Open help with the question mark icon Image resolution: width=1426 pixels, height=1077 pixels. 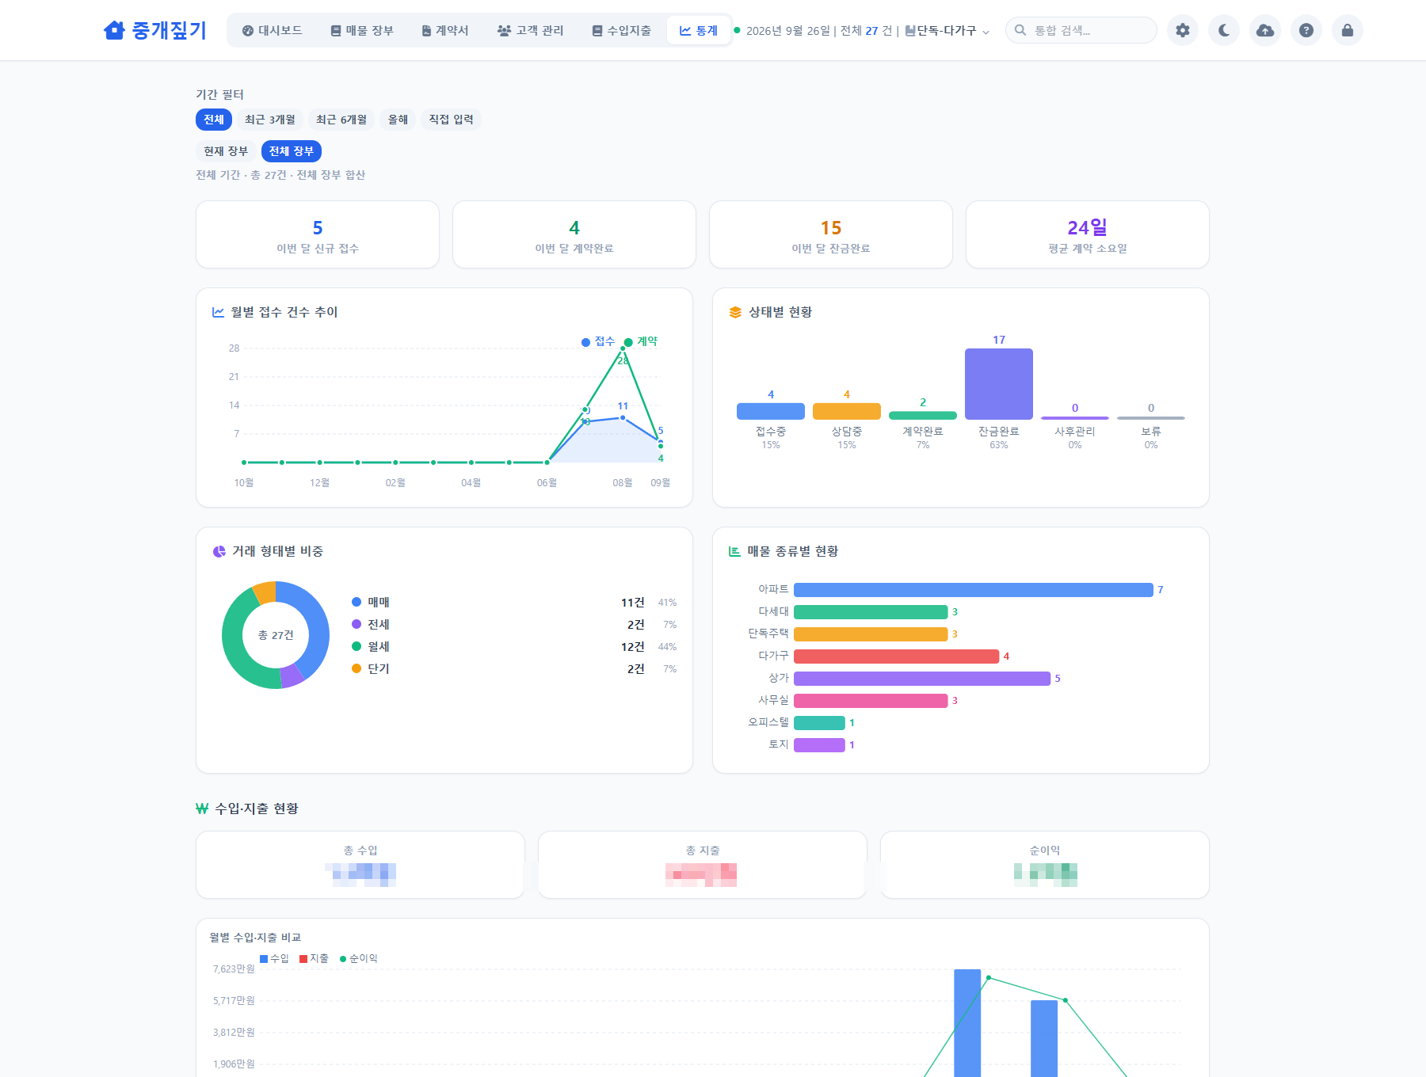1306,30
